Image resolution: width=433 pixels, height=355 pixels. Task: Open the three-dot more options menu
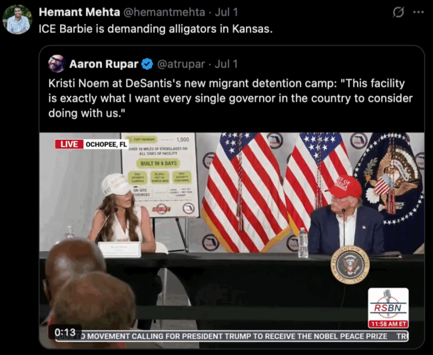coord(418,12)
